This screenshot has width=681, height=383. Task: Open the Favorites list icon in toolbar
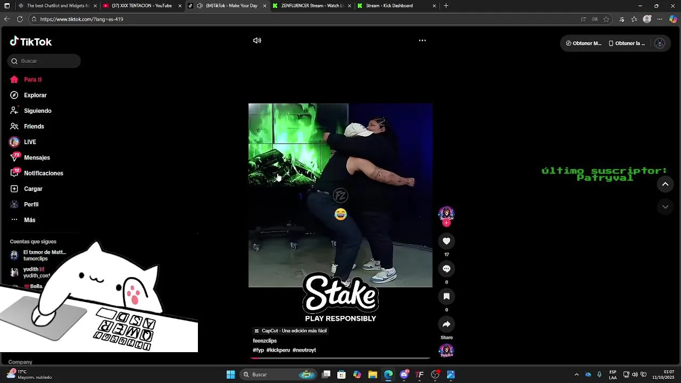click(634, 19)
